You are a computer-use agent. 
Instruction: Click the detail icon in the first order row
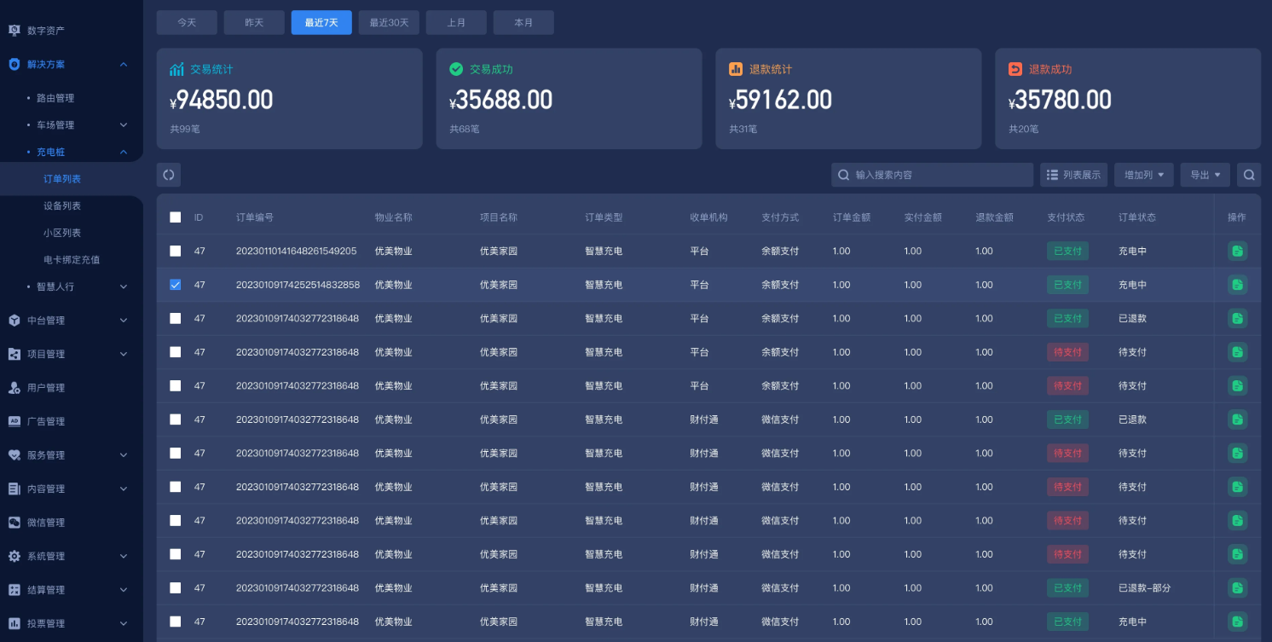(x=1237, y=251)
